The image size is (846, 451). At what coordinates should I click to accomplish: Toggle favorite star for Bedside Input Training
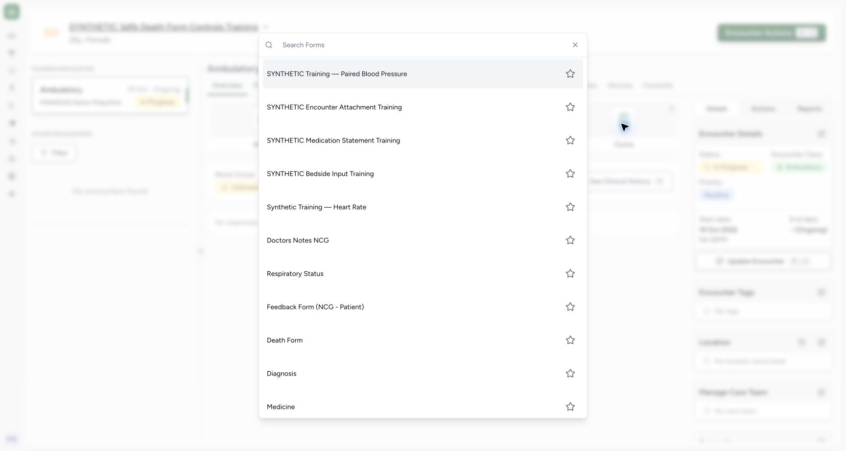570,174
